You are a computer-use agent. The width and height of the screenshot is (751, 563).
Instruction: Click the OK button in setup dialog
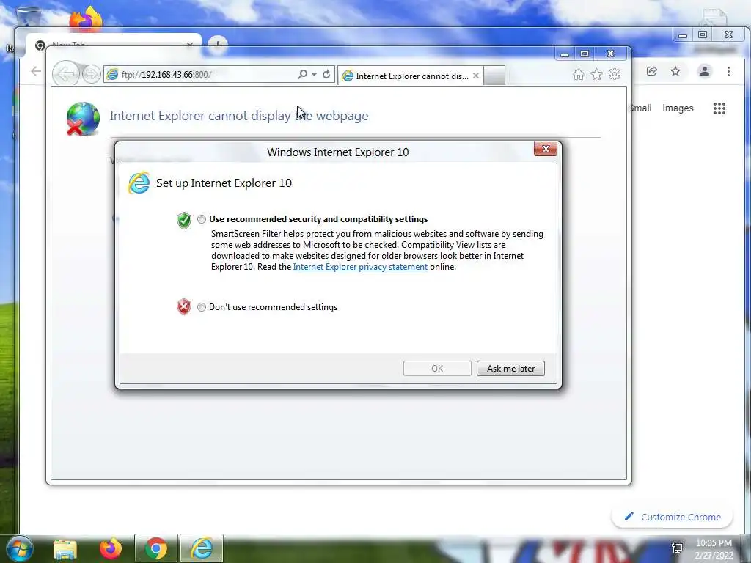(437, 368)
